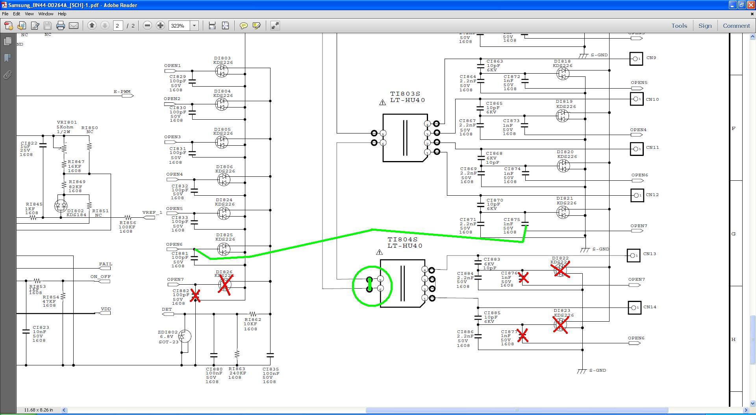Expand the 323% zoom level dropdown
Screen dimensions: 756x415
194,26
